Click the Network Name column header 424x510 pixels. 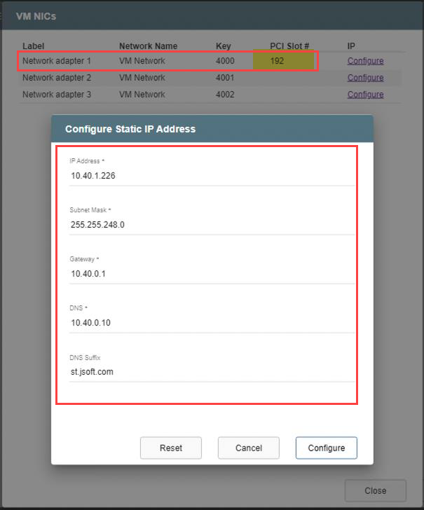click(x=148, y=46)
